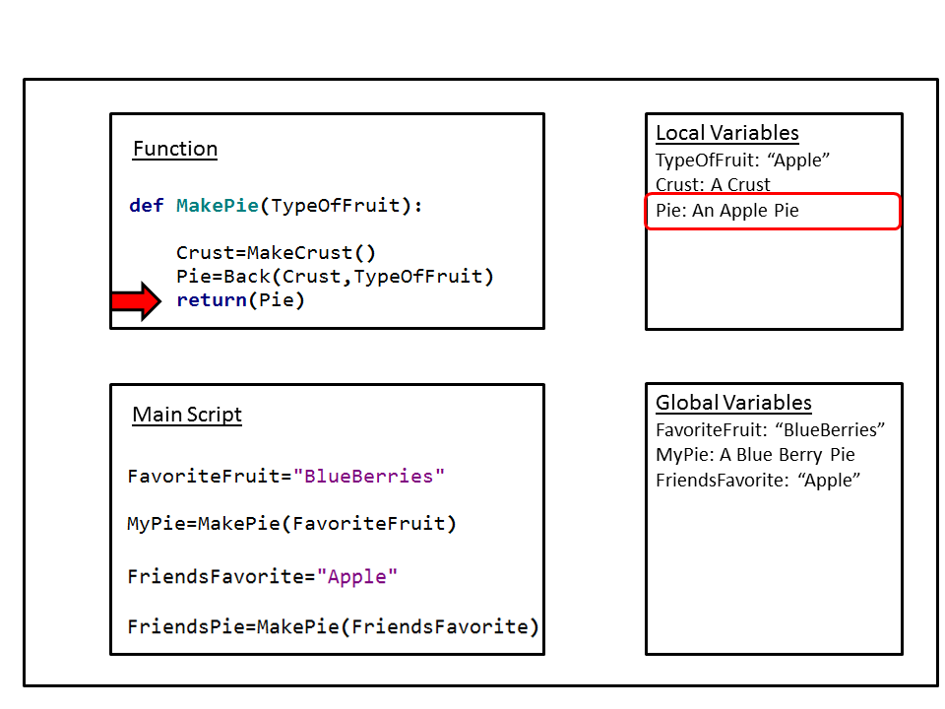Image resolution: width=945 pixels, height=709 pixels.
Task: Select the Crust=MakeCrust() code line
Action: pos(276,252)
